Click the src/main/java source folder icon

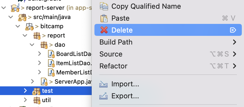point(22,17)
